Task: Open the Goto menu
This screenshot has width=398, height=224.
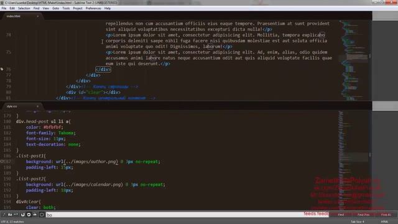Action: pos(55,8)
